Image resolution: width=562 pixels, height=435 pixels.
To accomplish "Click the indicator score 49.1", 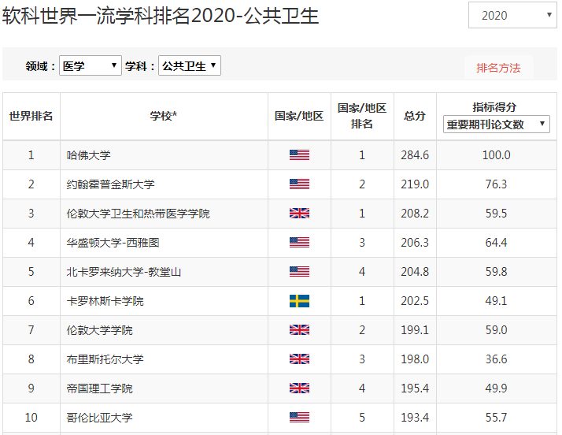I will pos(497,301).
